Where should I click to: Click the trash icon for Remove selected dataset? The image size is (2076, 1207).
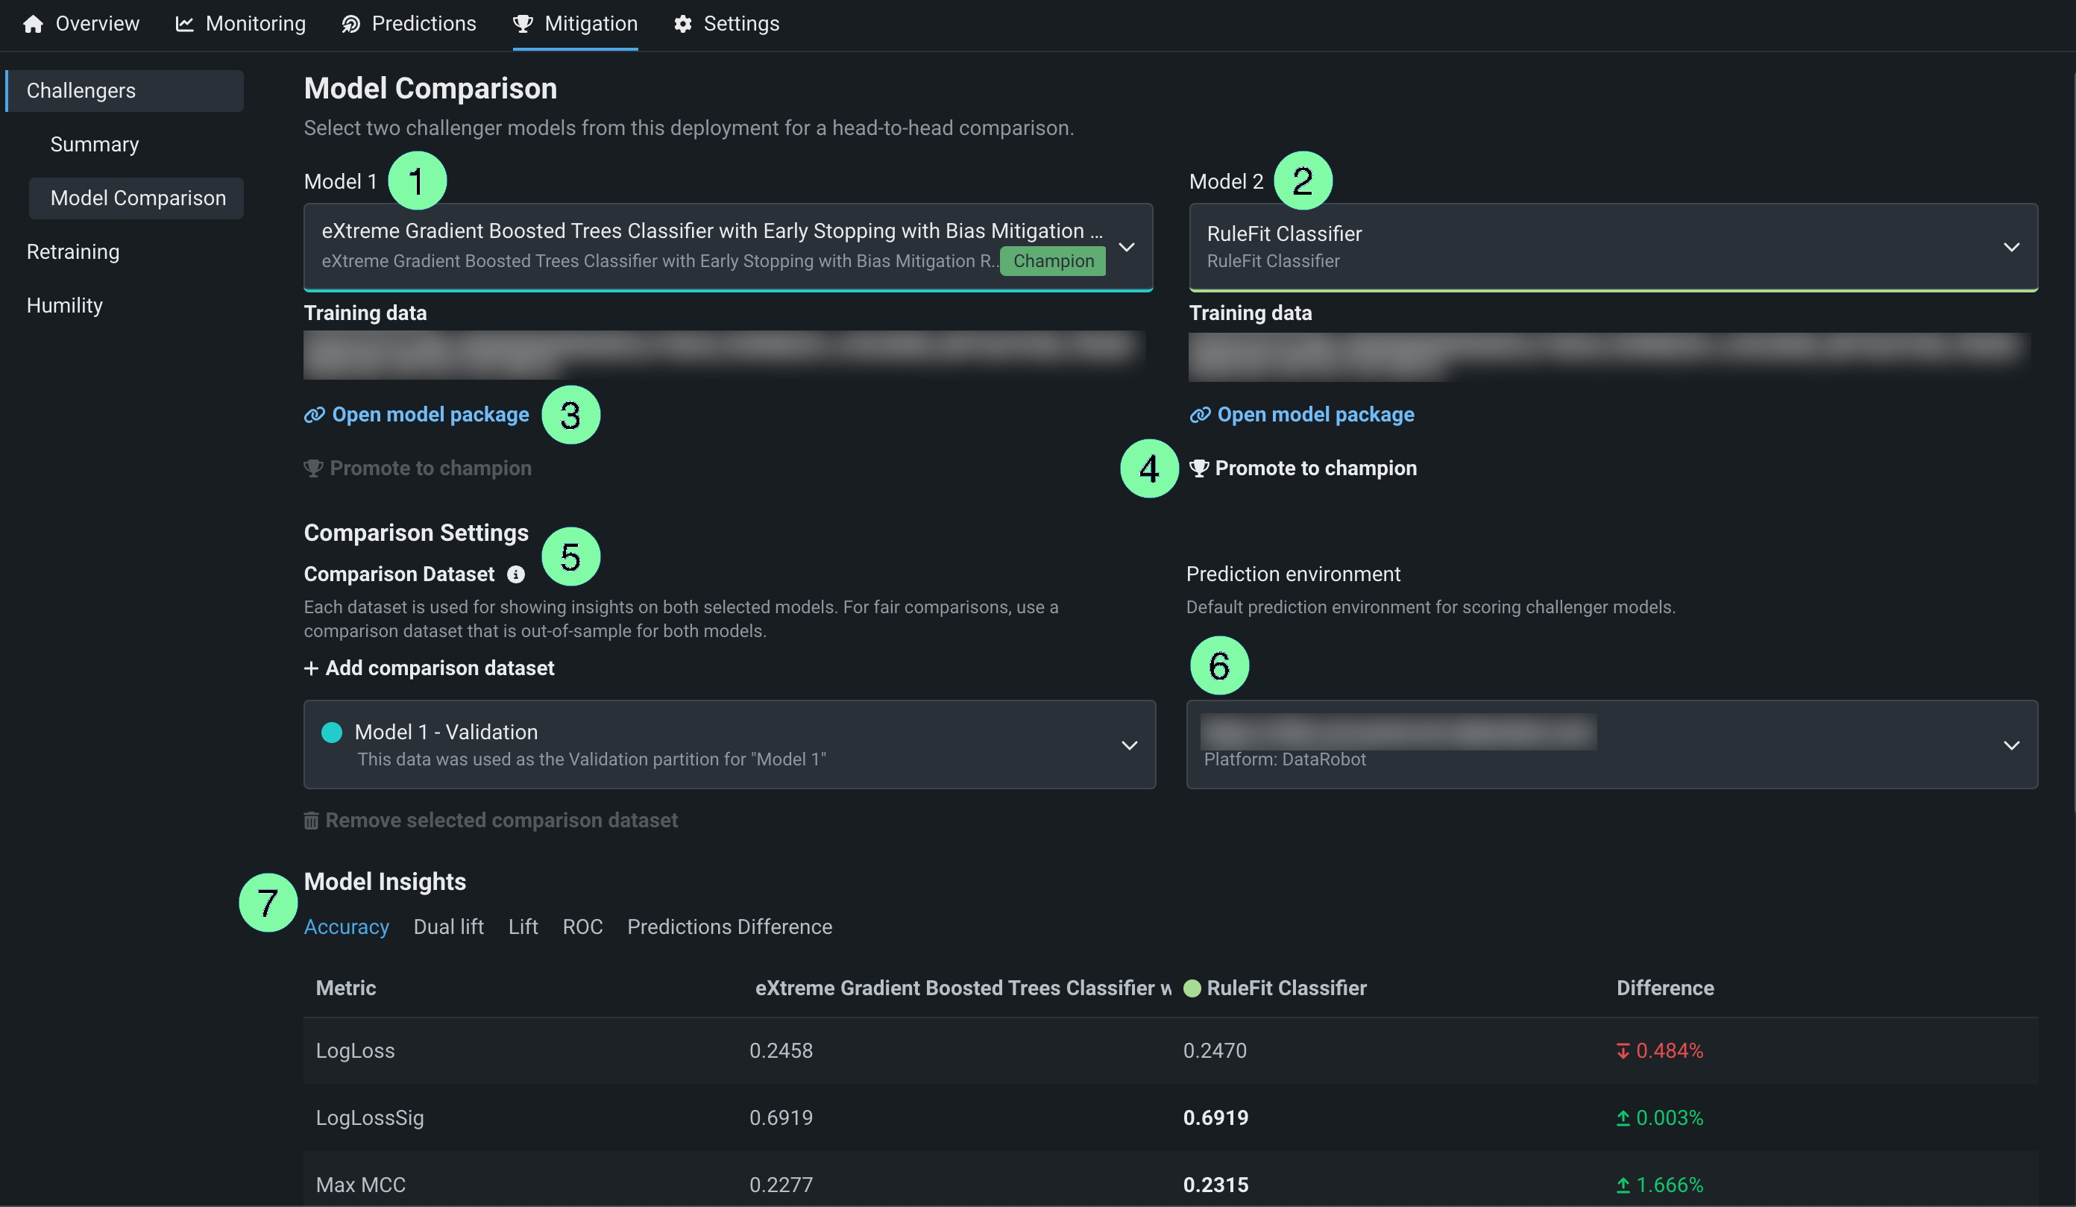[x=312, y=821]
